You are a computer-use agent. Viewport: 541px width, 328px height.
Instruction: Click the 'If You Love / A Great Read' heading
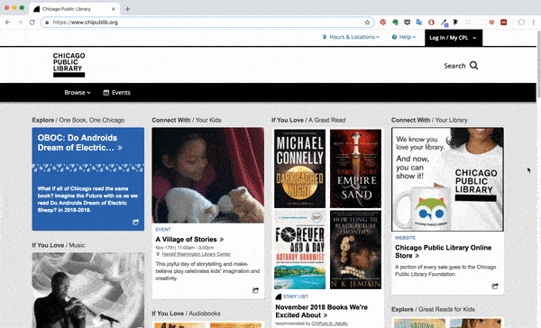pos(308,120)
